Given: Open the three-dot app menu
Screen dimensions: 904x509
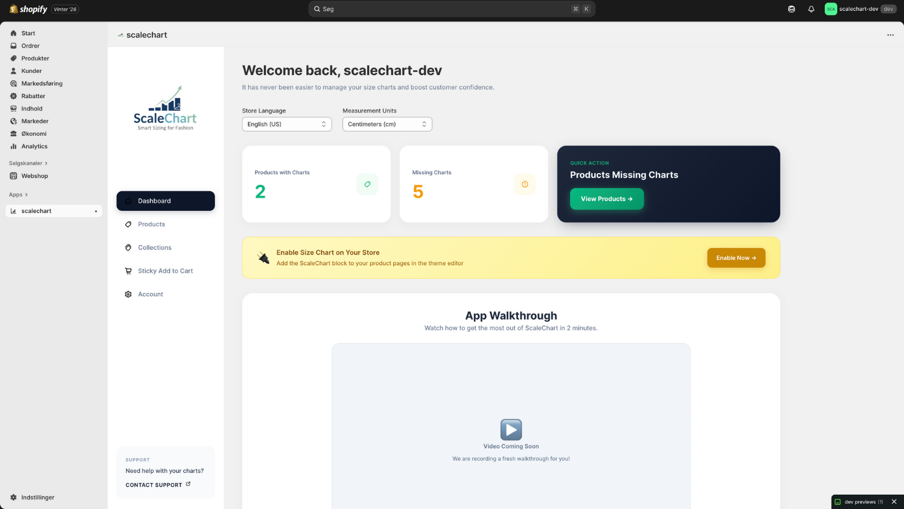Looking at the screenshot, I should pyautogui.click(x=890, y=35).
